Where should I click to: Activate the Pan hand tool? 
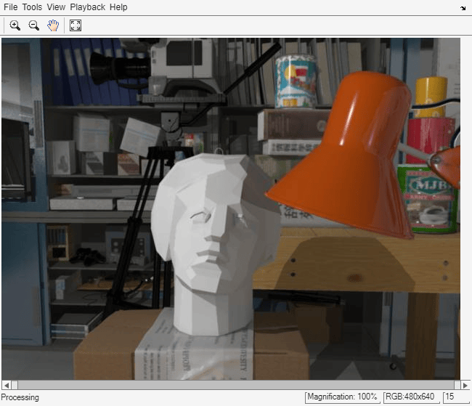click(53, 25)
